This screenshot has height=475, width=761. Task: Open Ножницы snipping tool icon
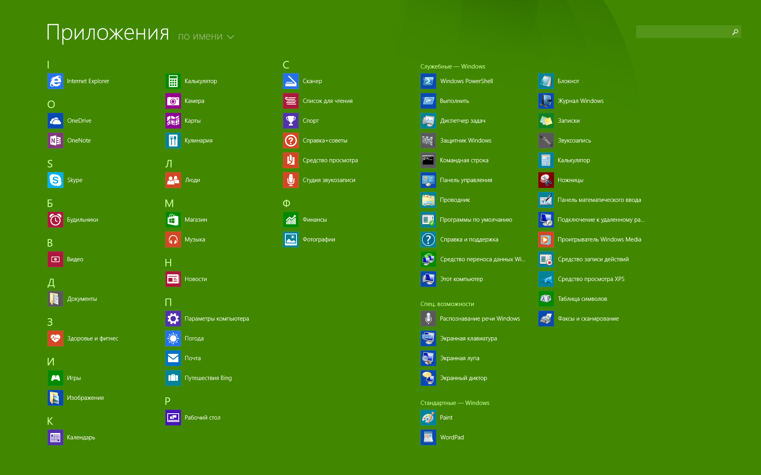(x=546, y=180)
